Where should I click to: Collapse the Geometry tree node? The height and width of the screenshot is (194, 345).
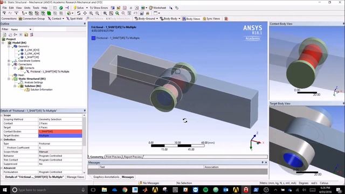(x=9, y=46)
